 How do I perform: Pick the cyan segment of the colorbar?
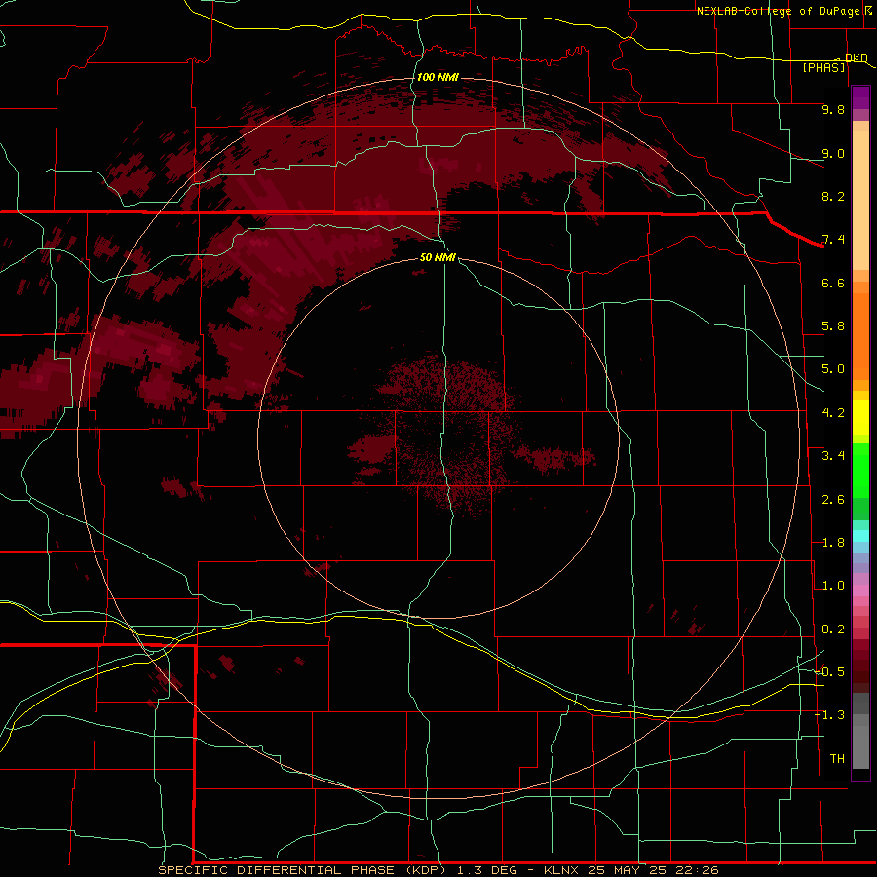pyautogui.click(x=860, y=536)
